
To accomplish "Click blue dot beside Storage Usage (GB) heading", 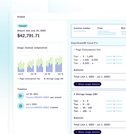I will [74, 94].
